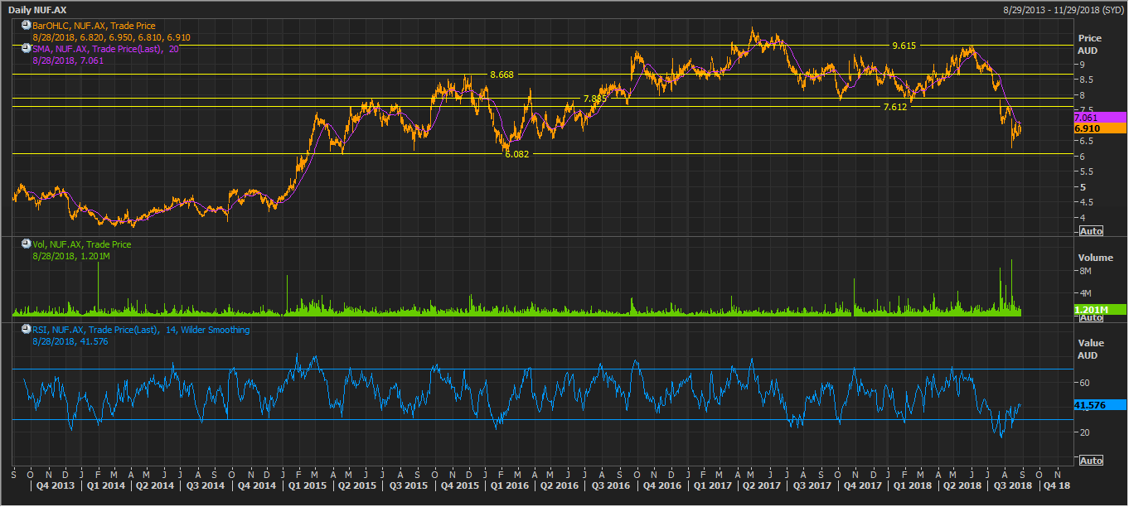Click the Q2 2014 label on the time axis
Viewport: 1129px width, 507px height.
(154, 485)
